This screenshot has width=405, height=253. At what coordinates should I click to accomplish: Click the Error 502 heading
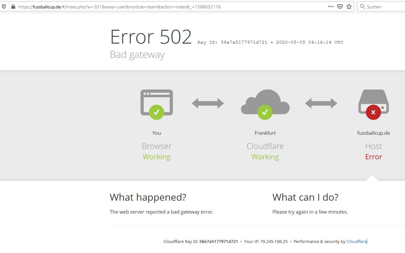click(151, 37)
